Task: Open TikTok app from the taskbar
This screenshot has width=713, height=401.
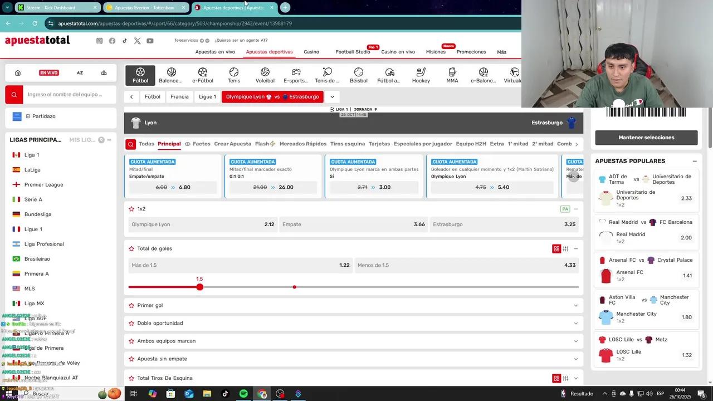Action: (225, 394)
